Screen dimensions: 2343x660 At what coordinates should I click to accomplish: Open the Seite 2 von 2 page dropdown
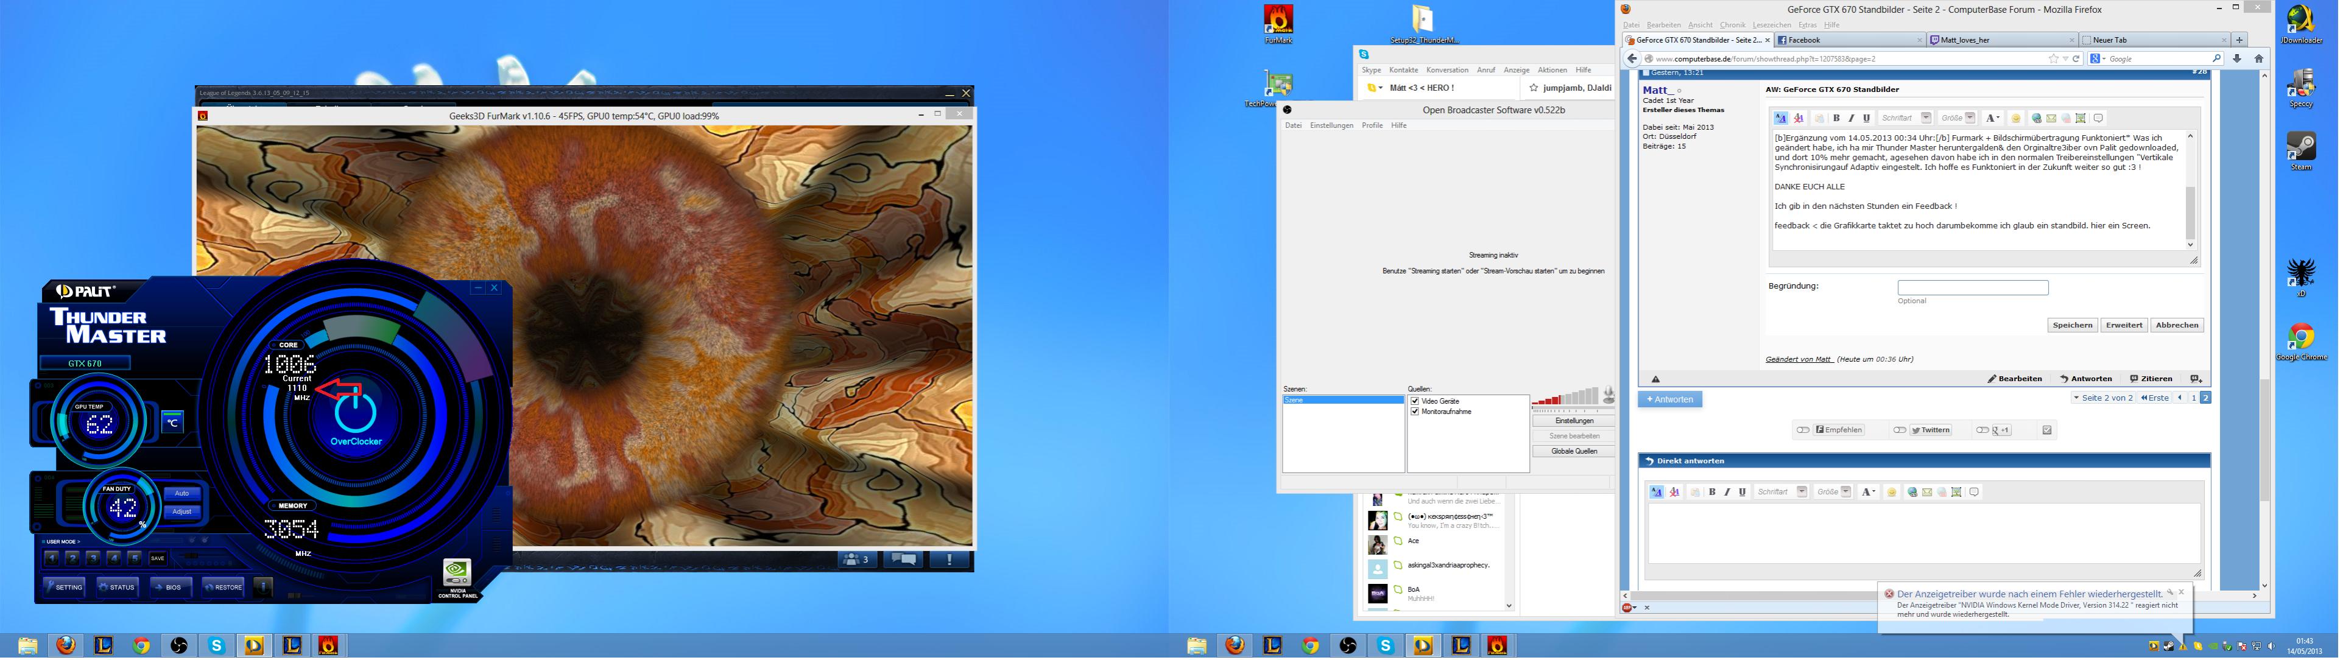tap(2103, 398)
